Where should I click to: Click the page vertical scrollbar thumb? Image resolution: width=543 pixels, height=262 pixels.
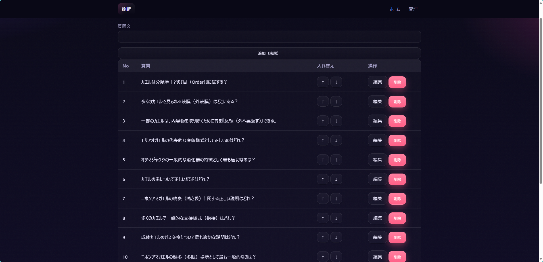pyautogui.click(x=541, y=101)
